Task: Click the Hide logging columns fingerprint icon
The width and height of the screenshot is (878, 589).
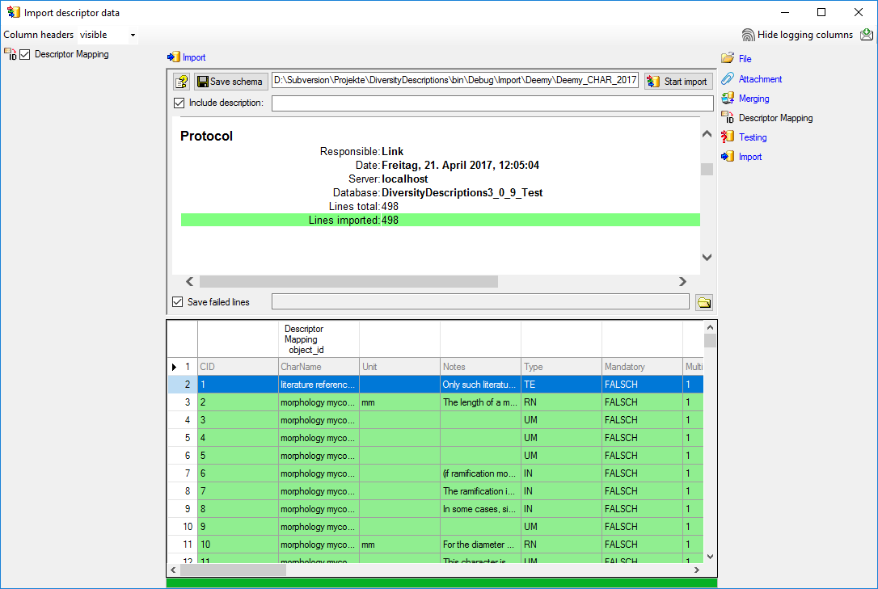Action: point(748,35)
